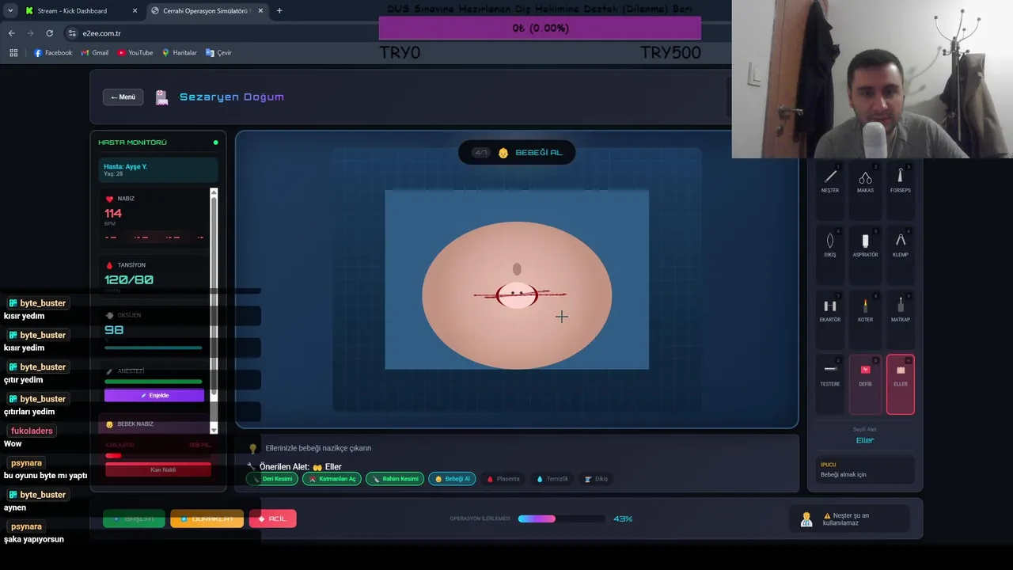Screen dimensions: 1013x570
Task: Click the baby face icon in Bebeği Al banner
Action: pyautogui.click(x=503, y=153)
